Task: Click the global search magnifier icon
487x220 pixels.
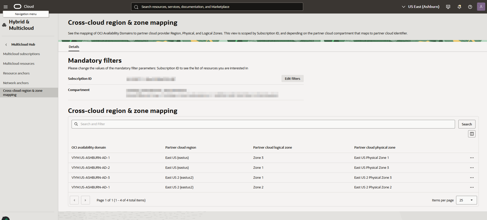Action: [136, 7]
